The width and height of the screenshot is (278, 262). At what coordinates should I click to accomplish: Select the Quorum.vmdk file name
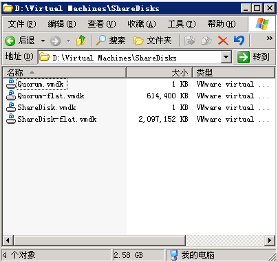41,85
